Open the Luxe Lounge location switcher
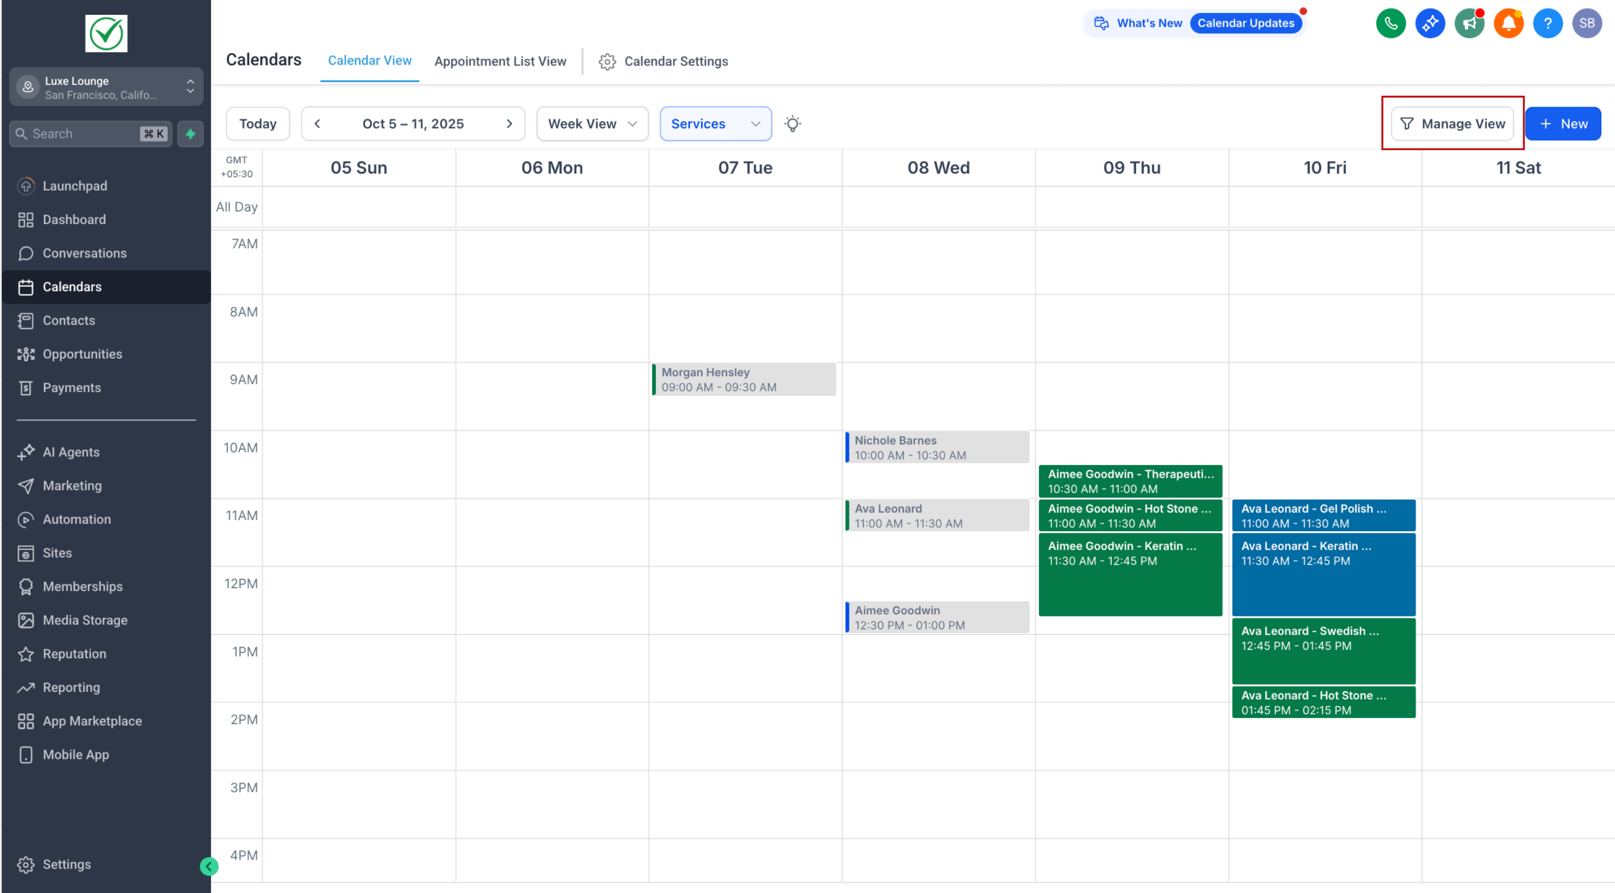This screenshot has height=893, width=1615. [106, 87]
